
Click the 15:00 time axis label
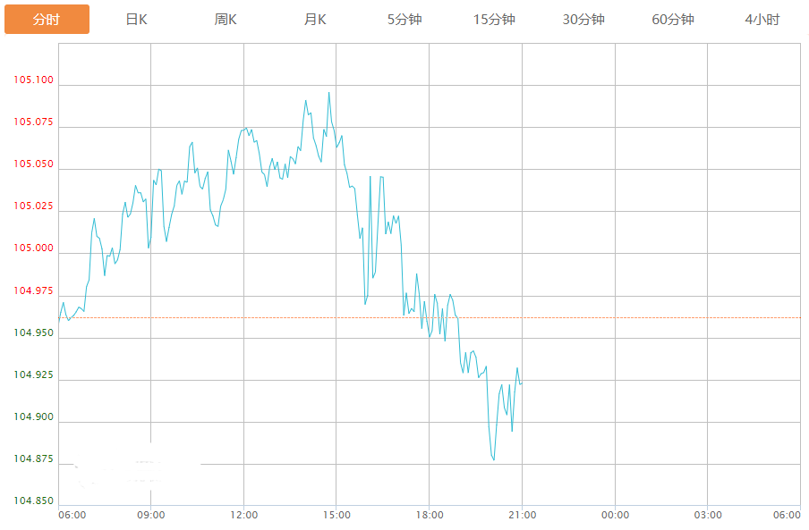pyautogui.click(x=336, y=515)
